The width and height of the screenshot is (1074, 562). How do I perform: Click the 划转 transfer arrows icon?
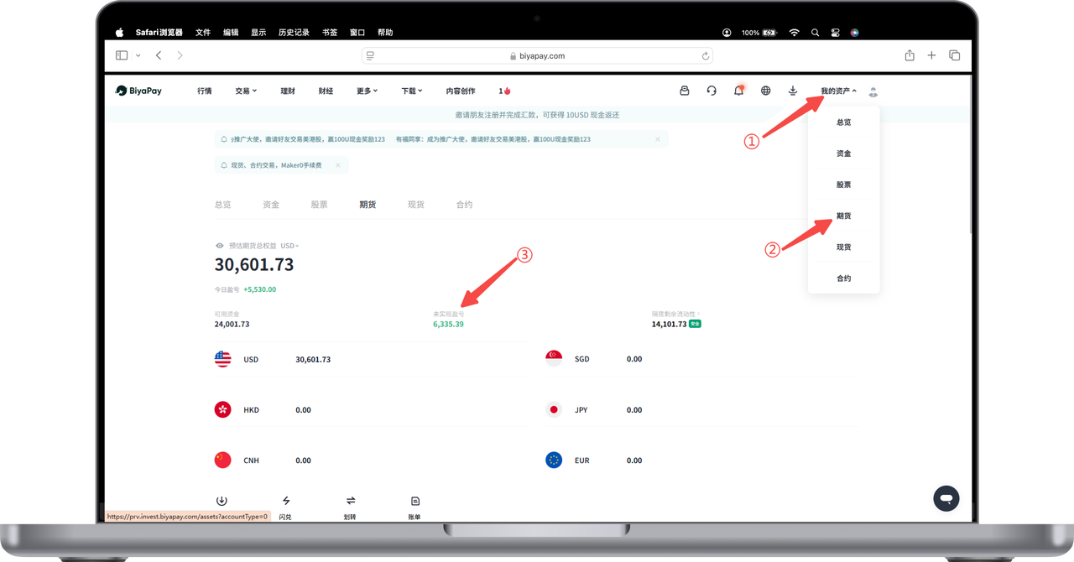tap(350, 501)
